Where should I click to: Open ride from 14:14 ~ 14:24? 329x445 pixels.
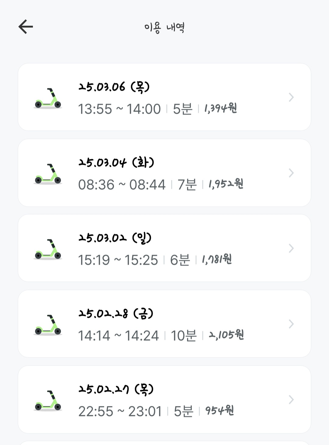pos(118,336)
